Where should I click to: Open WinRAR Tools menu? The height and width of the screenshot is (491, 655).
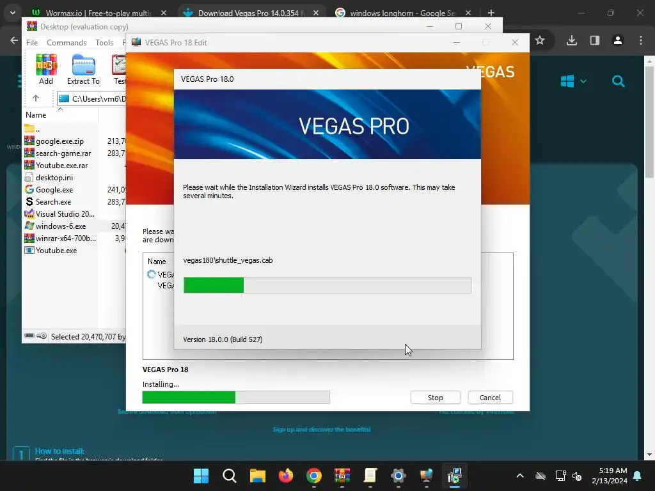point(104,43)
